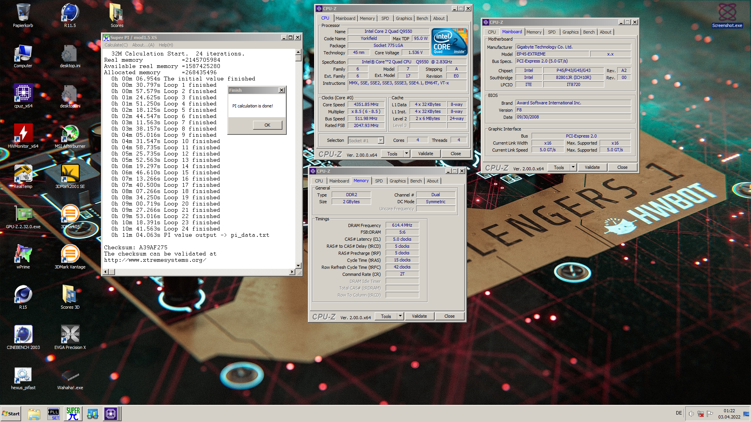Open SPD tab in Memory CPU-Z window
Image resolution: width=751 pixels, height=422 pixels.
(379, 181)
